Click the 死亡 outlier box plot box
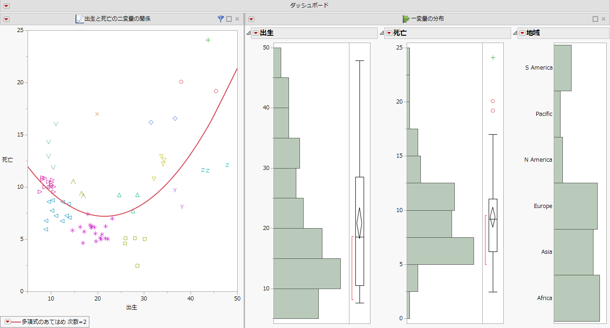 [x=493, y=225]
